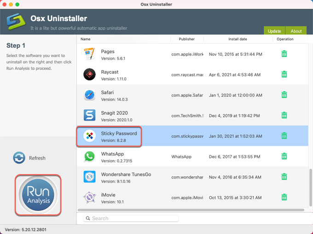This screenshot has width=313, height=234.
Task: Click the trash icon for WhatsApp
Action: tap(284, 156)
